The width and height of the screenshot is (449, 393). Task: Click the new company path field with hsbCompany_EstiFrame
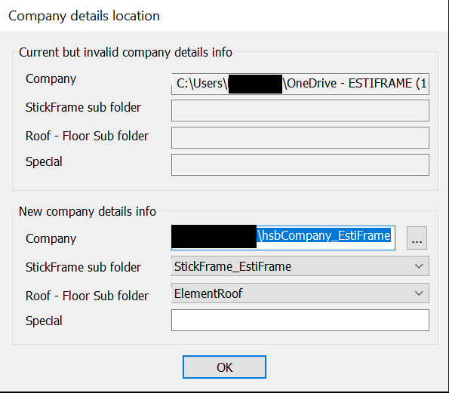(x=283, y=238)
